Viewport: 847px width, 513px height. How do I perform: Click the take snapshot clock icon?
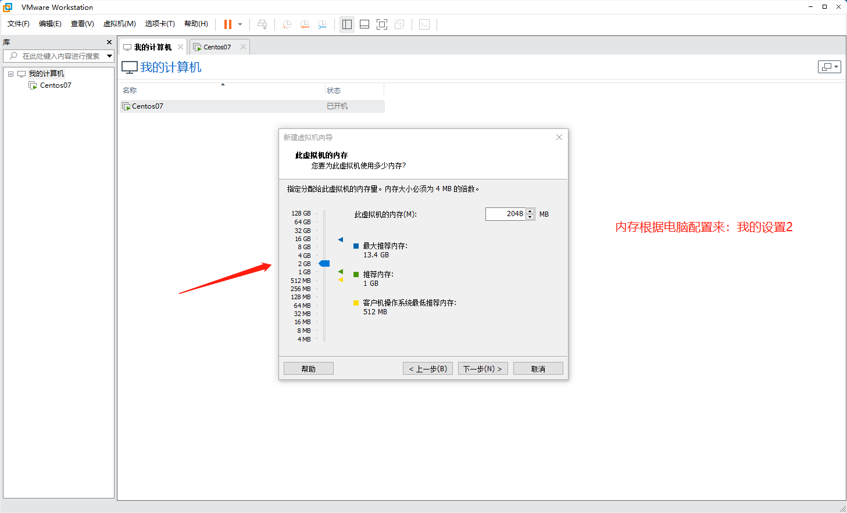pyautogui.click(x=287, y=24)
